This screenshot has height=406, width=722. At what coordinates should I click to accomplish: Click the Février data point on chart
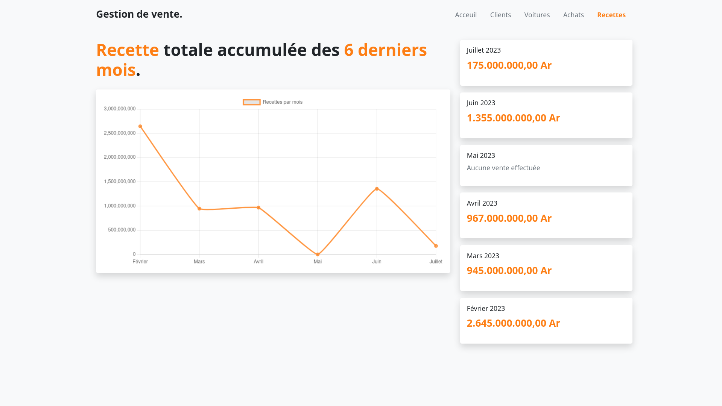click(x=140, y=127)
